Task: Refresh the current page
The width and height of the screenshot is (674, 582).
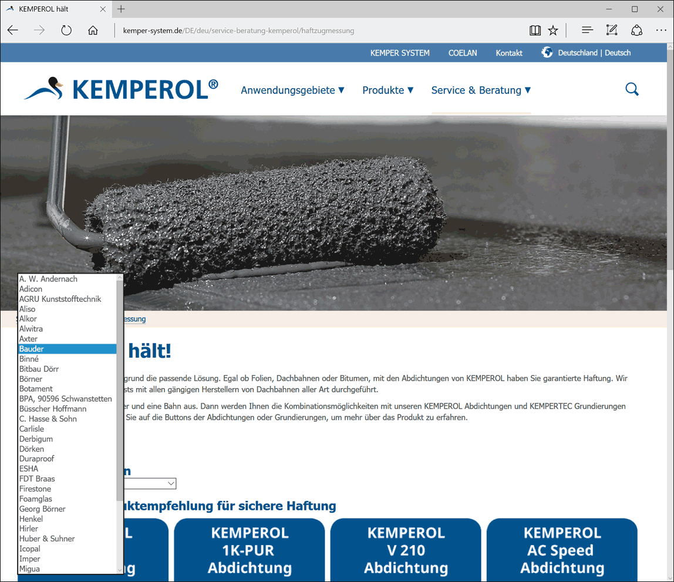Action: pos(66,30)
